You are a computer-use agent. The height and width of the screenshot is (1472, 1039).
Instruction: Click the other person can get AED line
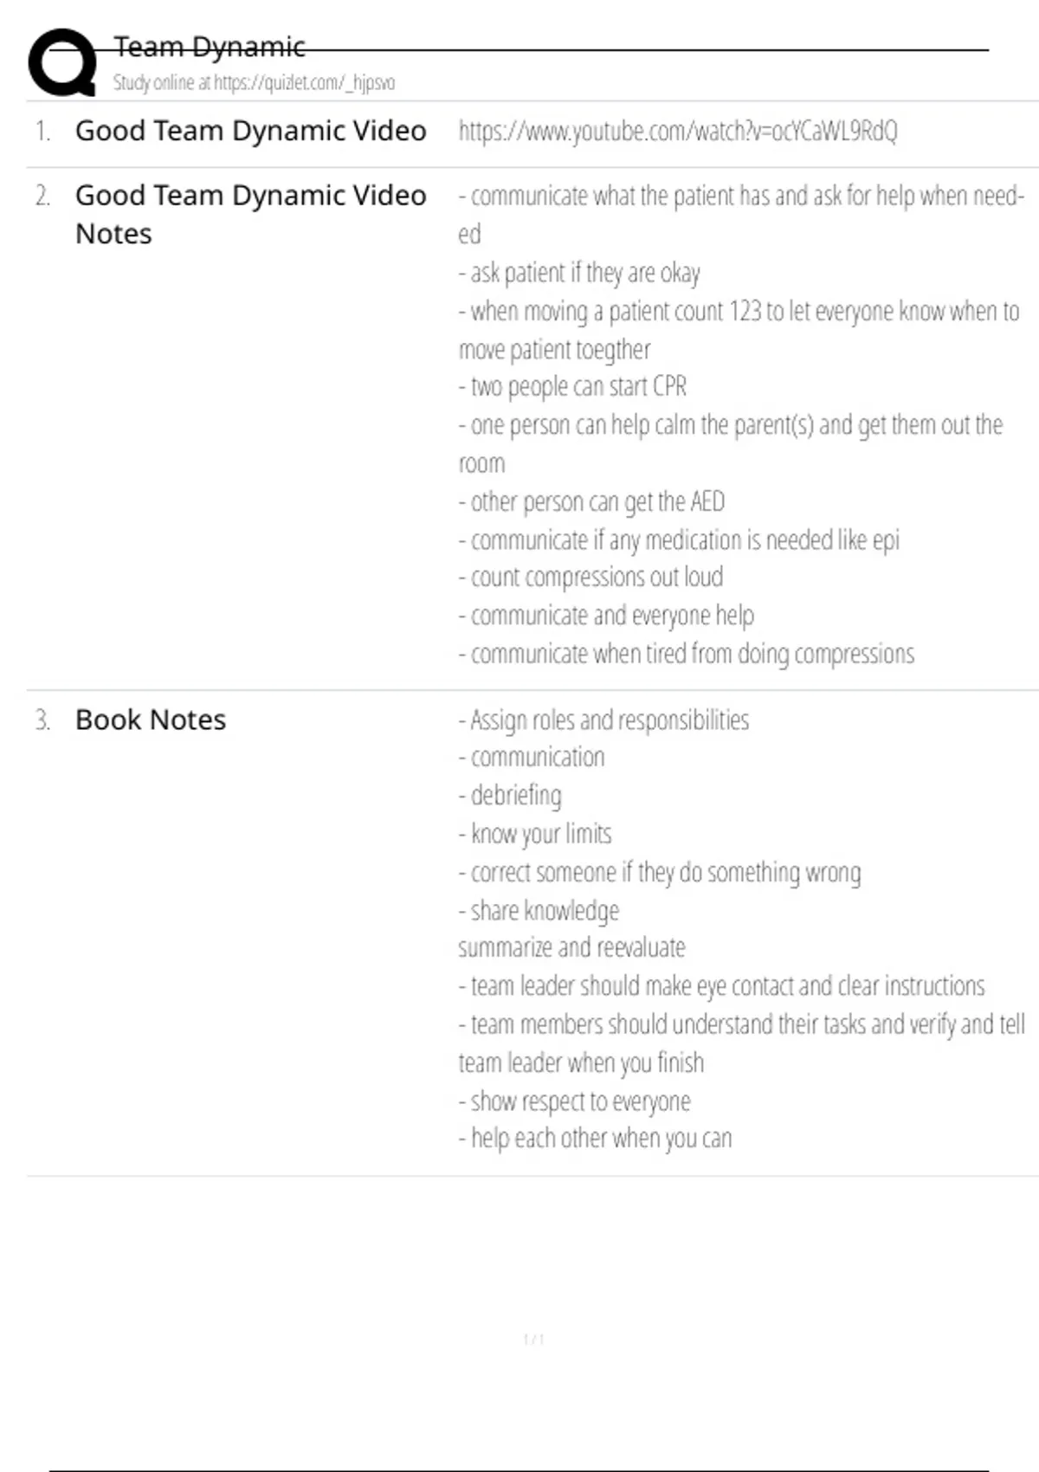pos(591,502)
